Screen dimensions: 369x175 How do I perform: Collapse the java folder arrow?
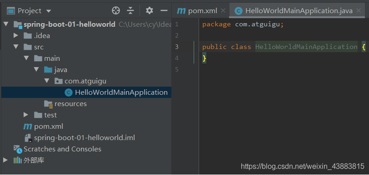coord(36,69)
